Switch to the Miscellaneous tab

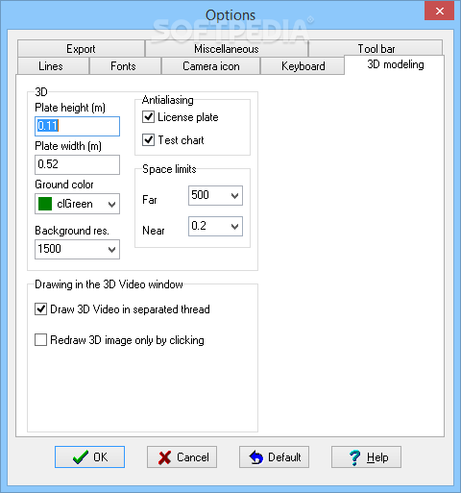point(227,49)
